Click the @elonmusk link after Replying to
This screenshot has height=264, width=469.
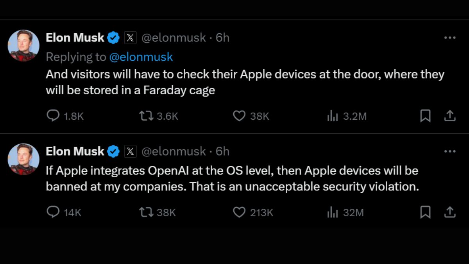141,57
